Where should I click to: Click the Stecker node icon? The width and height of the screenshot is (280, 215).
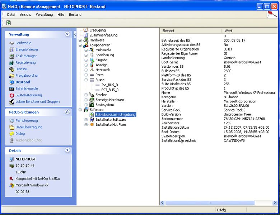tap(92, 95)
